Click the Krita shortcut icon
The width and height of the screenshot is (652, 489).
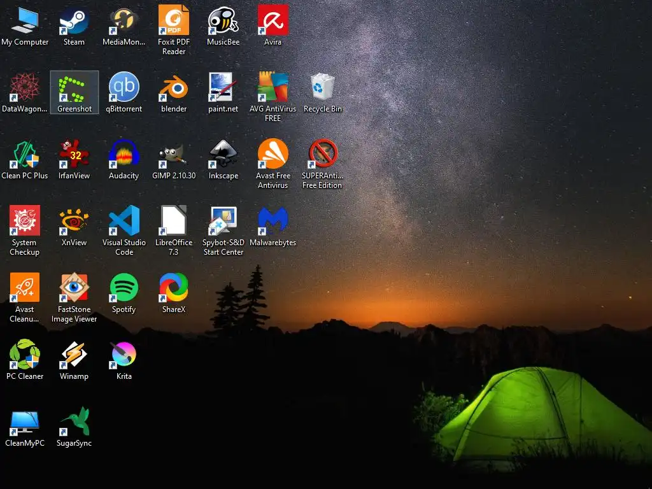point(124,354)
